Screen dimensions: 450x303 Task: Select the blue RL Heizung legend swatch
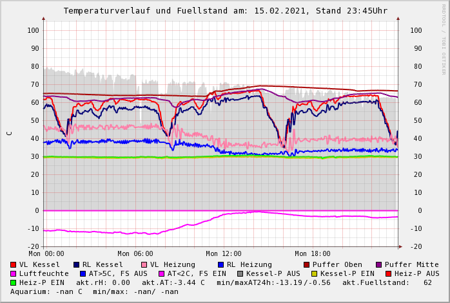click(220, 264)
